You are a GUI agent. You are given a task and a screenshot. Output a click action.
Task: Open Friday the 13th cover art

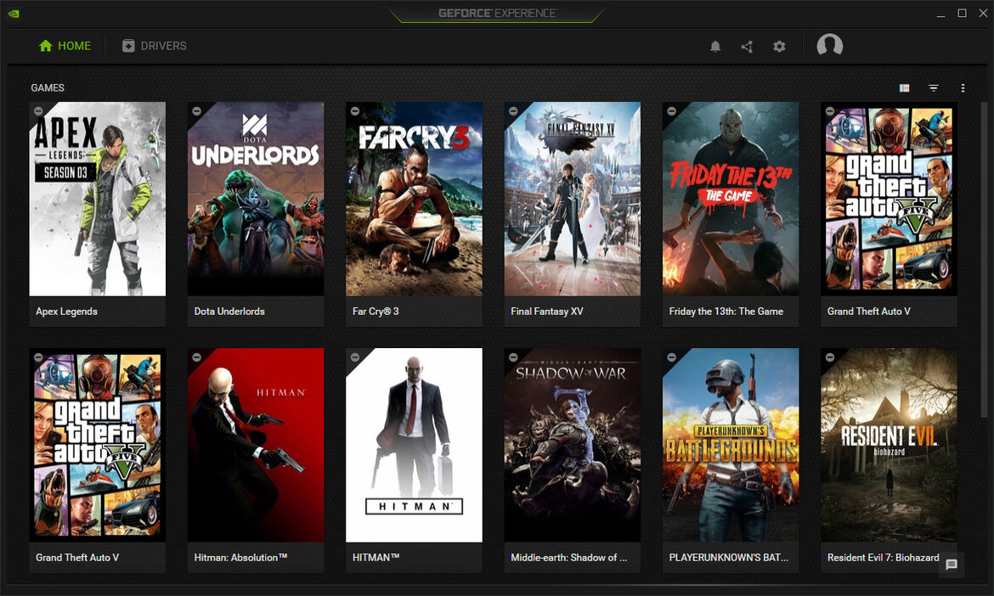[731, 199]
